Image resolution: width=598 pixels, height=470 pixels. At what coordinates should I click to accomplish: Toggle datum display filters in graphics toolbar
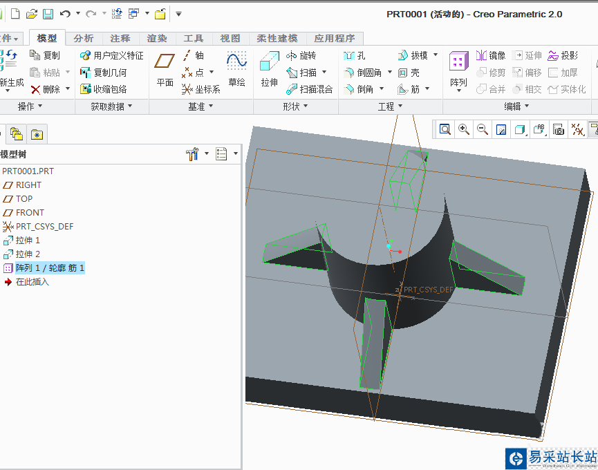click(x=577, y=129)
